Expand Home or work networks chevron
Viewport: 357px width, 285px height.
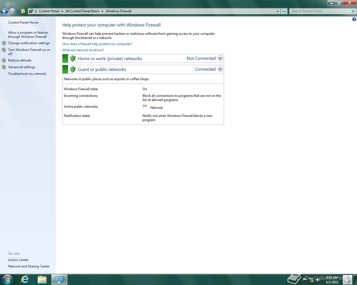220,58
